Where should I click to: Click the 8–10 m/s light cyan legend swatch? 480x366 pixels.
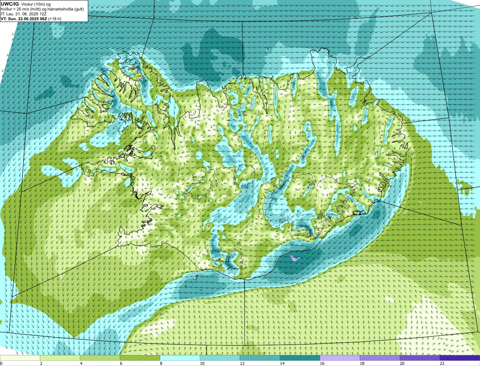(x=180, y=358)
